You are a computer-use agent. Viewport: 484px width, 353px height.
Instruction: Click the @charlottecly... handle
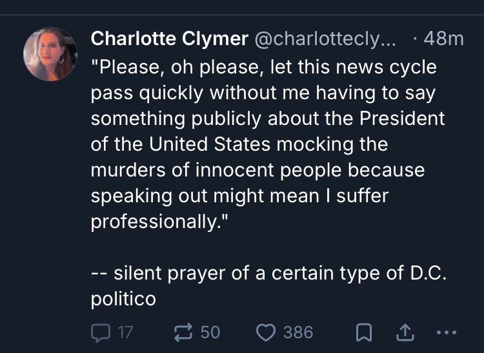tap(328, 39)
